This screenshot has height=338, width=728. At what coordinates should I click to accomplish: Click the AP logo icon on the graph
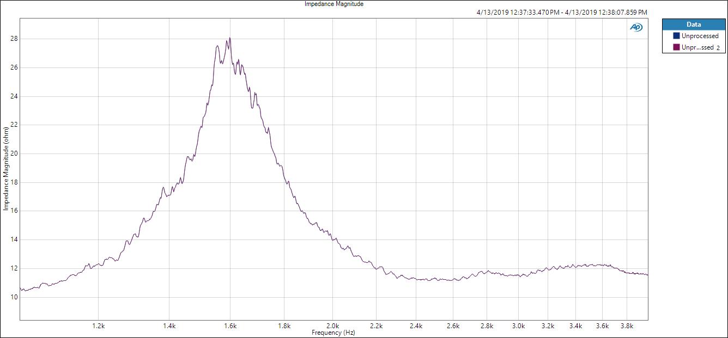pyautogui.click(x=636, y=27)
